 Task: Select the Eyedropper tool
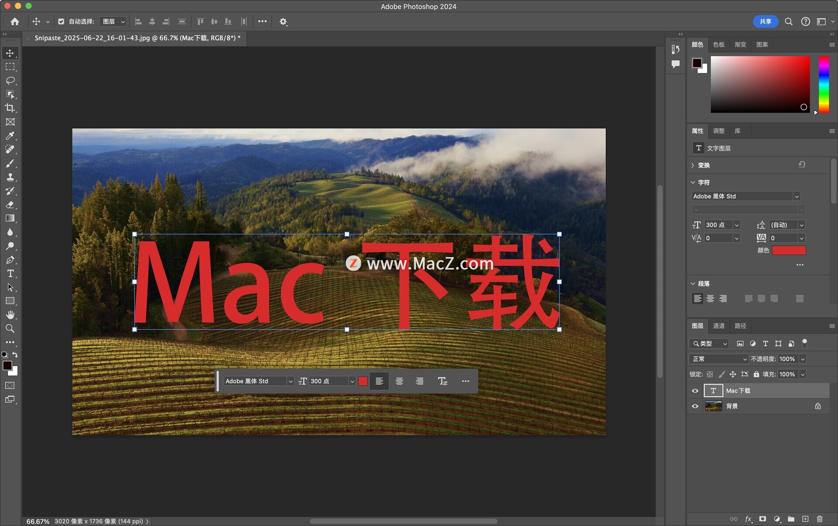pyautogui.click(x=10, y=136)
